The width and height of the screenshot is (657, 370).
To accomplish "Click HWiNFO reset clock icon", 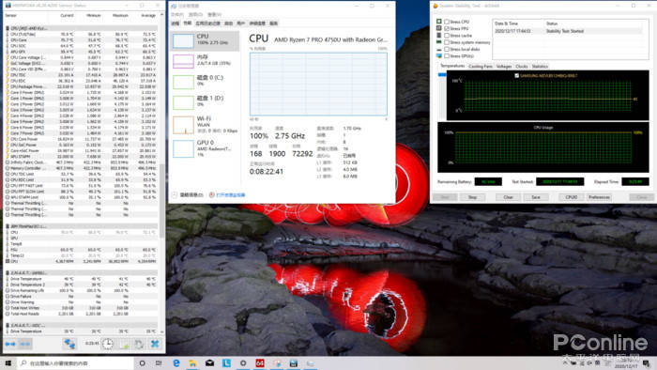I will point(107,344).
